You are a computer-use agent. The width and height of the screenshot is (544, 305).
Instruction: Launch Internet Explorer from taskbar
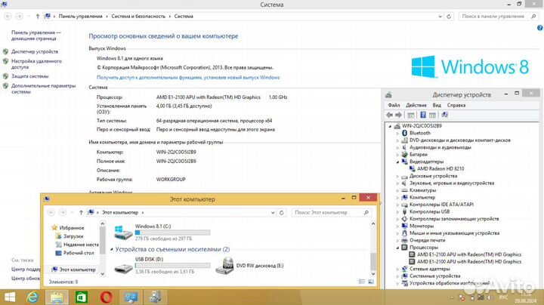pyautogui.click(x=32, y=297)
